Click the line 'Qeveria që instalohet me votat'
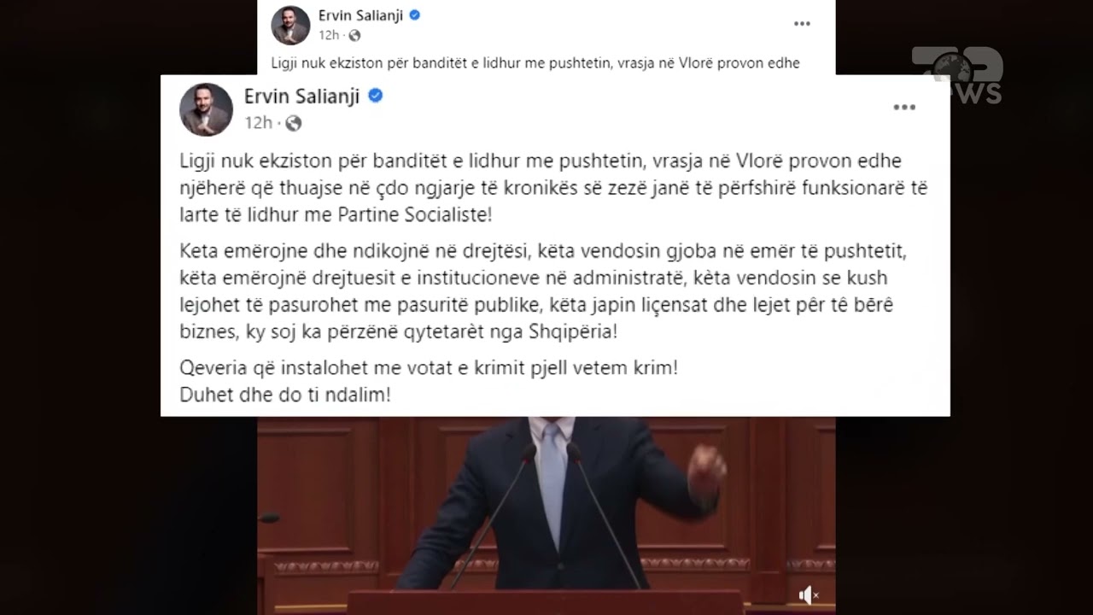This screenshot has width=1093, height=615. tap(429, 369)
